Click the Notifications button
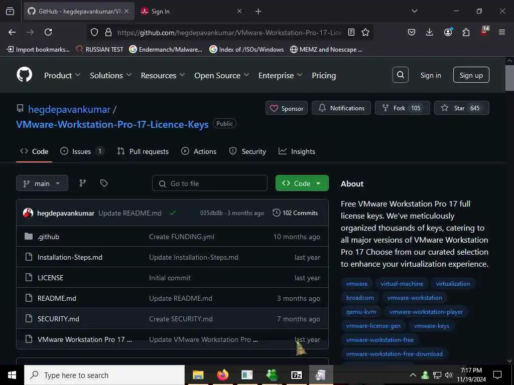This screenshot has height=385, width=514. [341, 108]
